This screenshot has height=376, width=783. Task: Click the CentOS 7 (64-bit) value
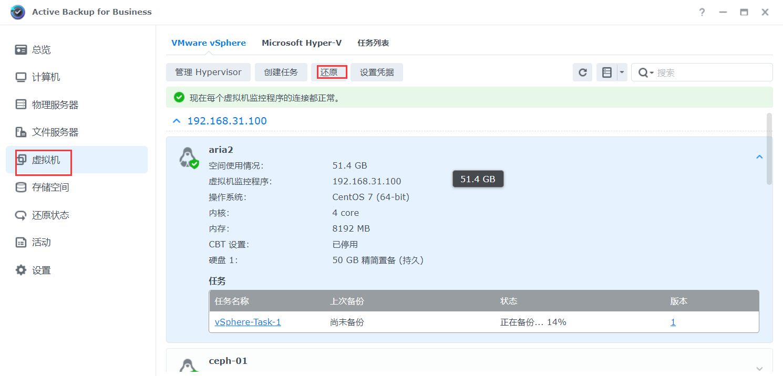[371, 197]
